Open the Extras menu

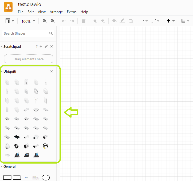tap(72, 12)
